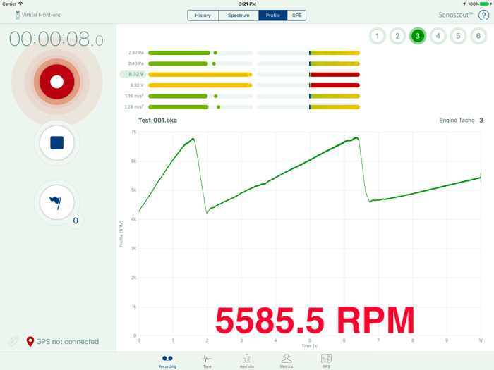The height and width of the screenshot is (370, 494).
Task: Tap the red record button
Action: click(x=56, y=82)
